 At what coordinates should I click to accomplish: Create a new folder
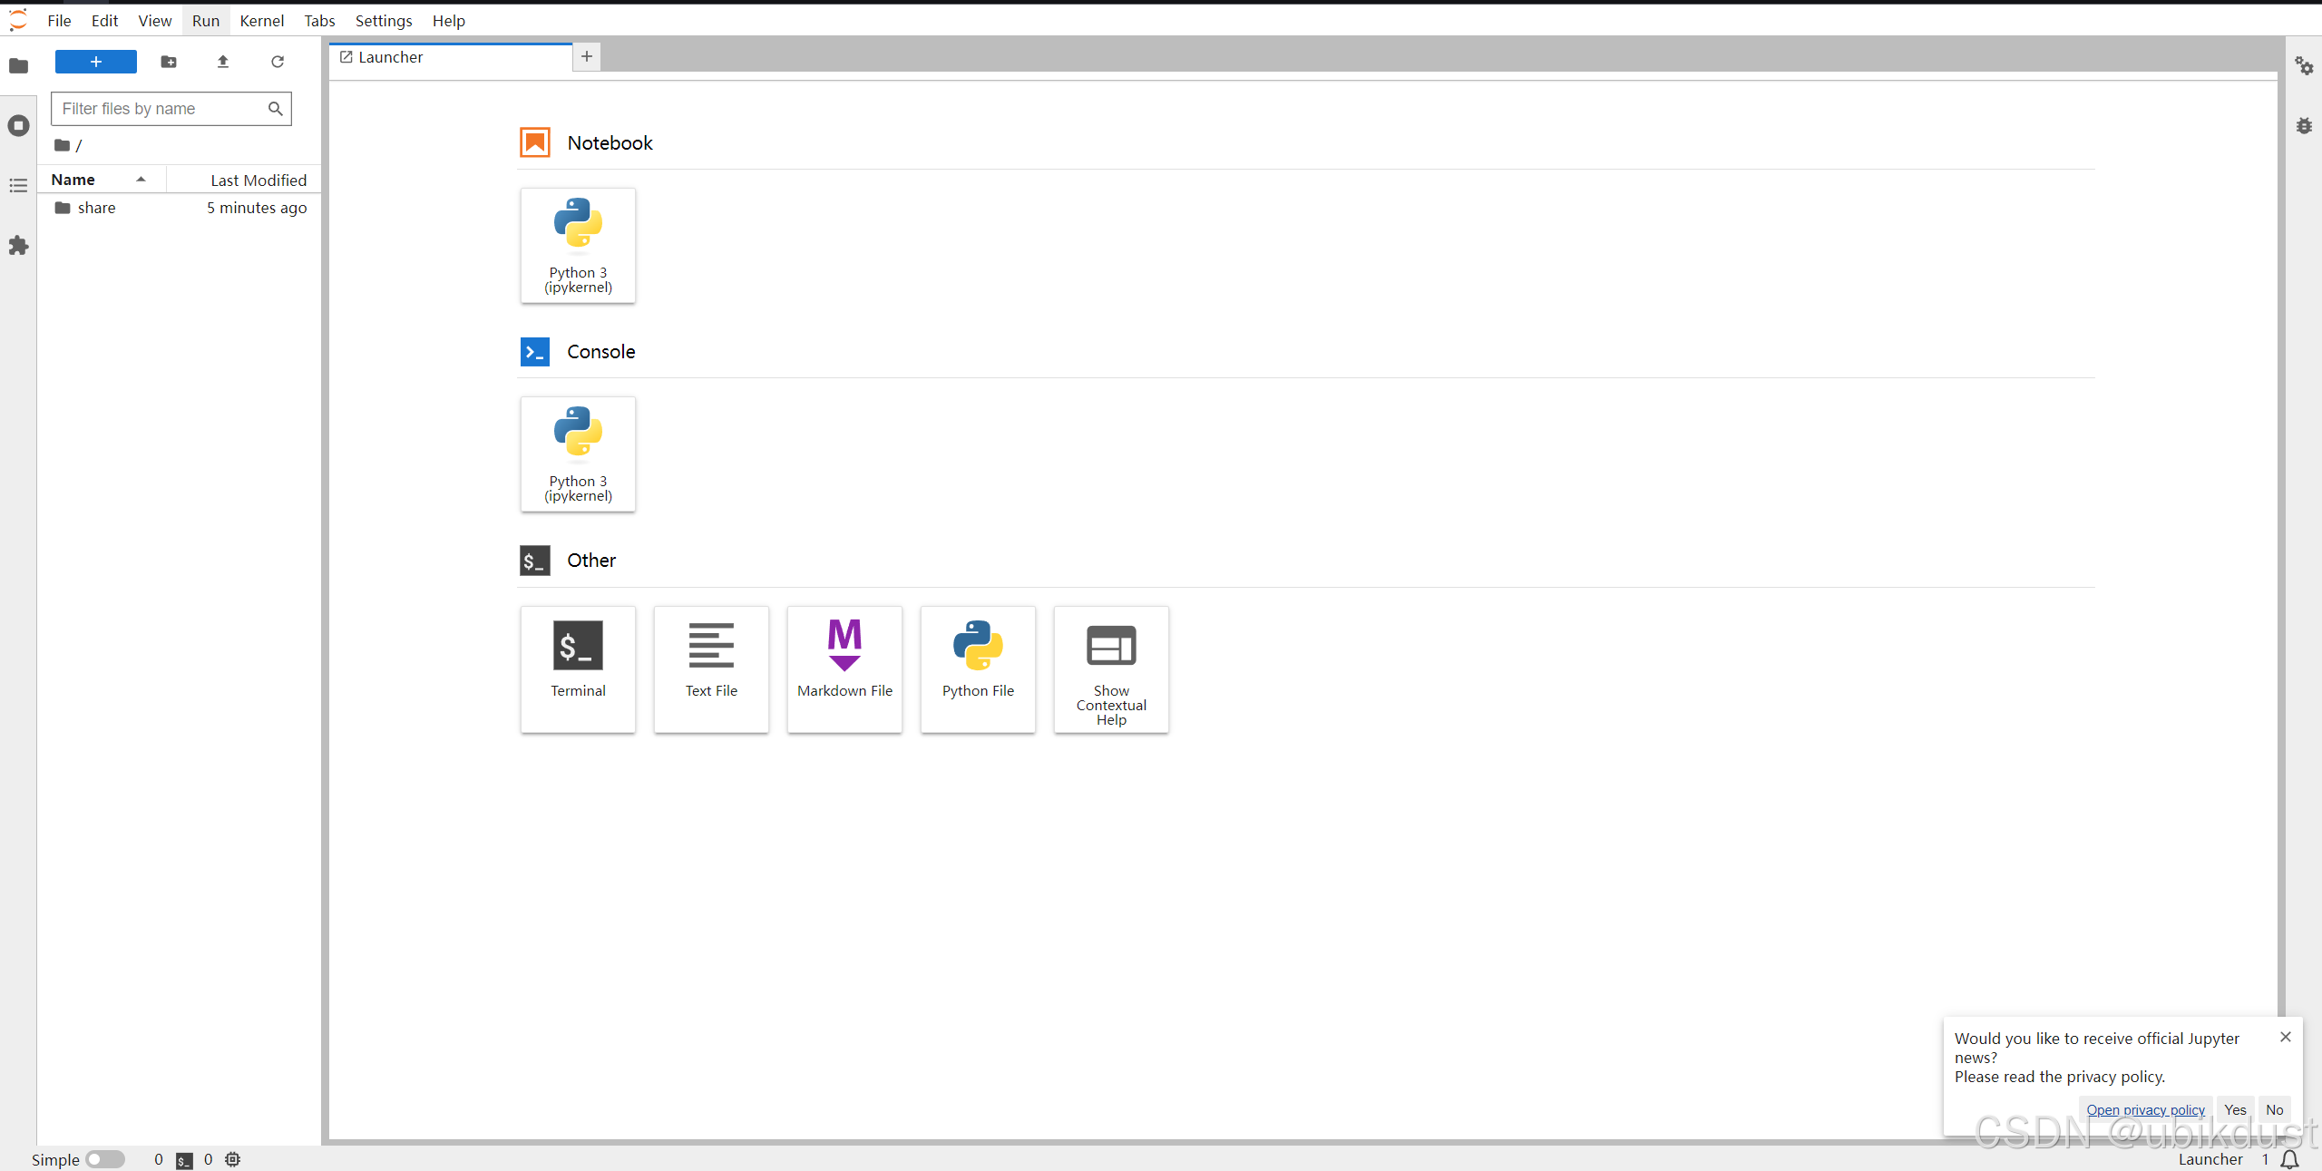click(169, 62)
